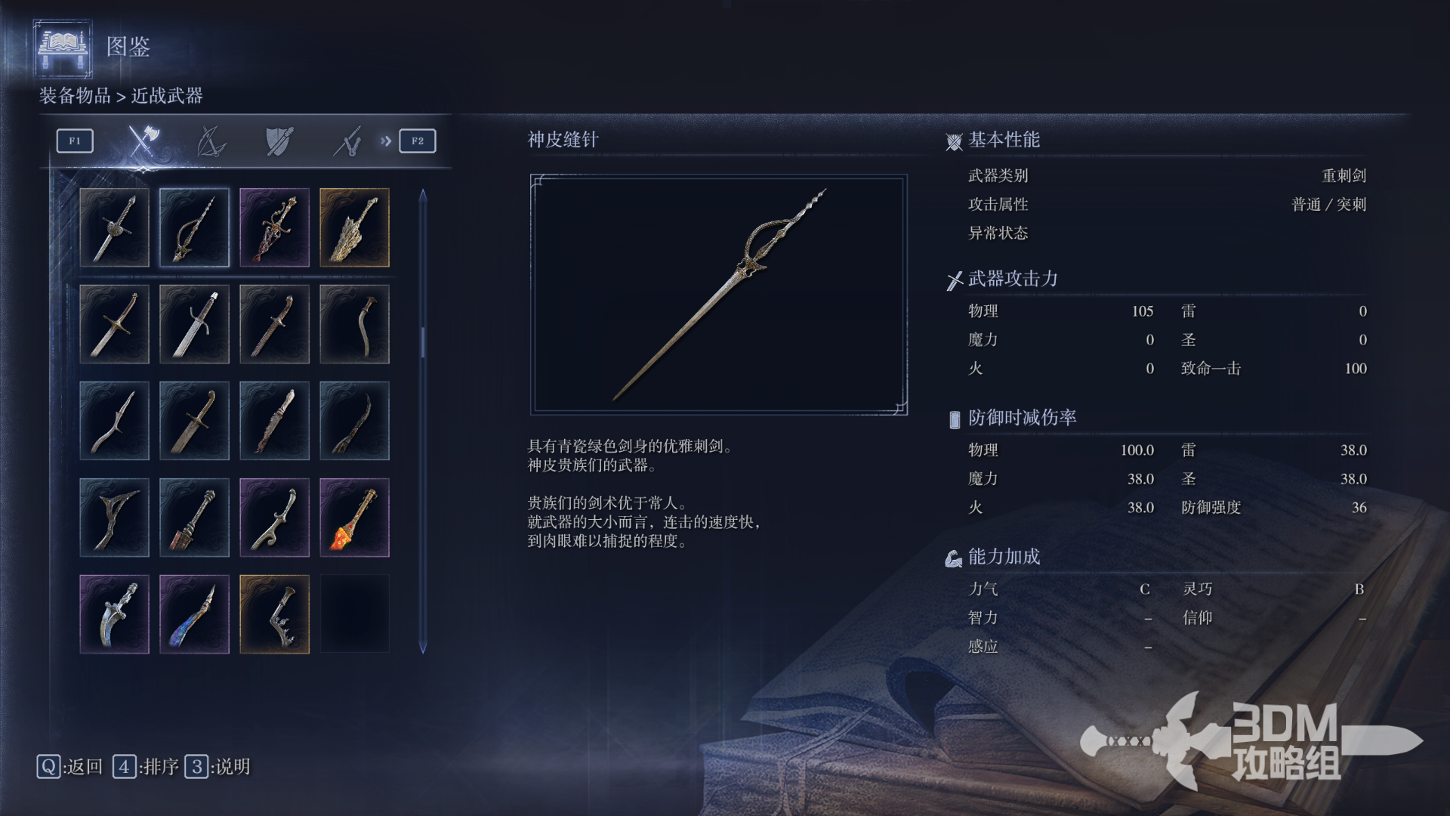Select the serrated golden-framed curved sword

[x=274, y=614]
